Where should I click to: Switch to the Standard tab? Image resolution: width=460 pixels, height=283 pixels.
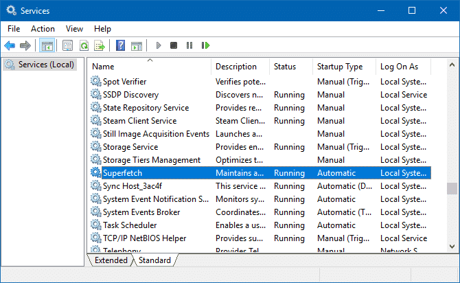[154, 261]
